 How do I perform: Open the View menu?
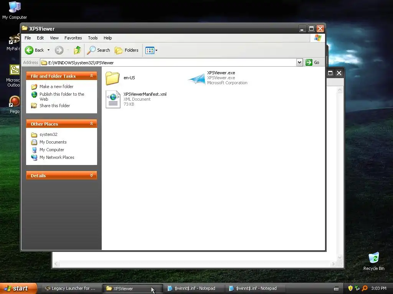pos(54,38)
